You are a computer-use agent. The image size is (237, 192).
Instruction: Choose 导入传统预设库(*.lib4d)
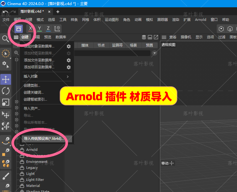47,139
